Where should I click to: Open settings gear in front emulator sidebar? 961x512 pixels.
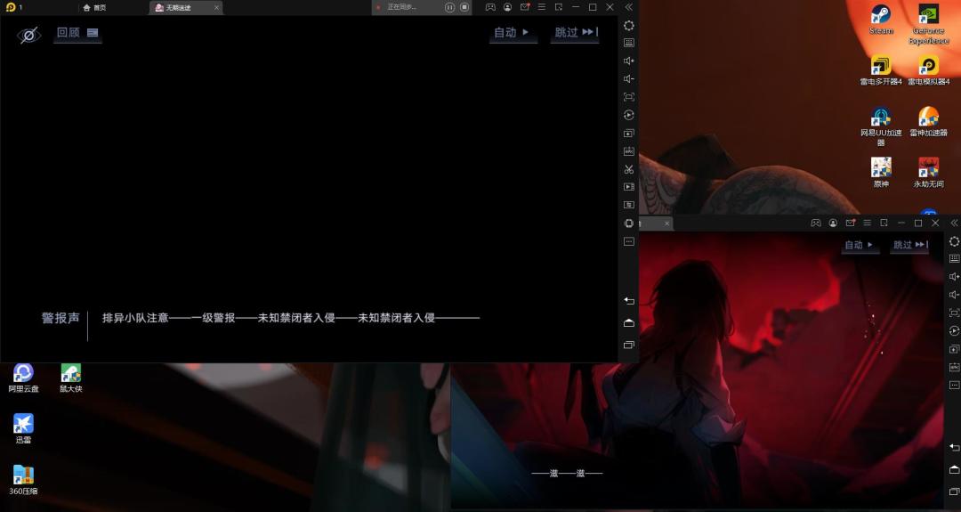click(x=629, y=26)
